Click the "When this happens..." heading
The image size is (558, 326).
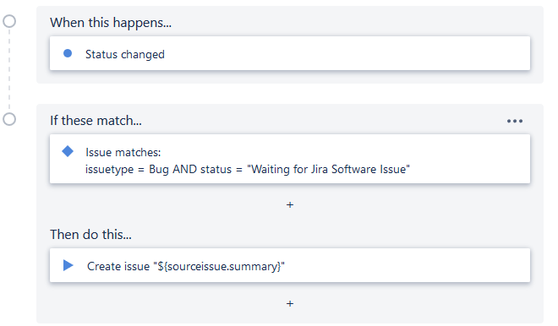pos(111,23)
